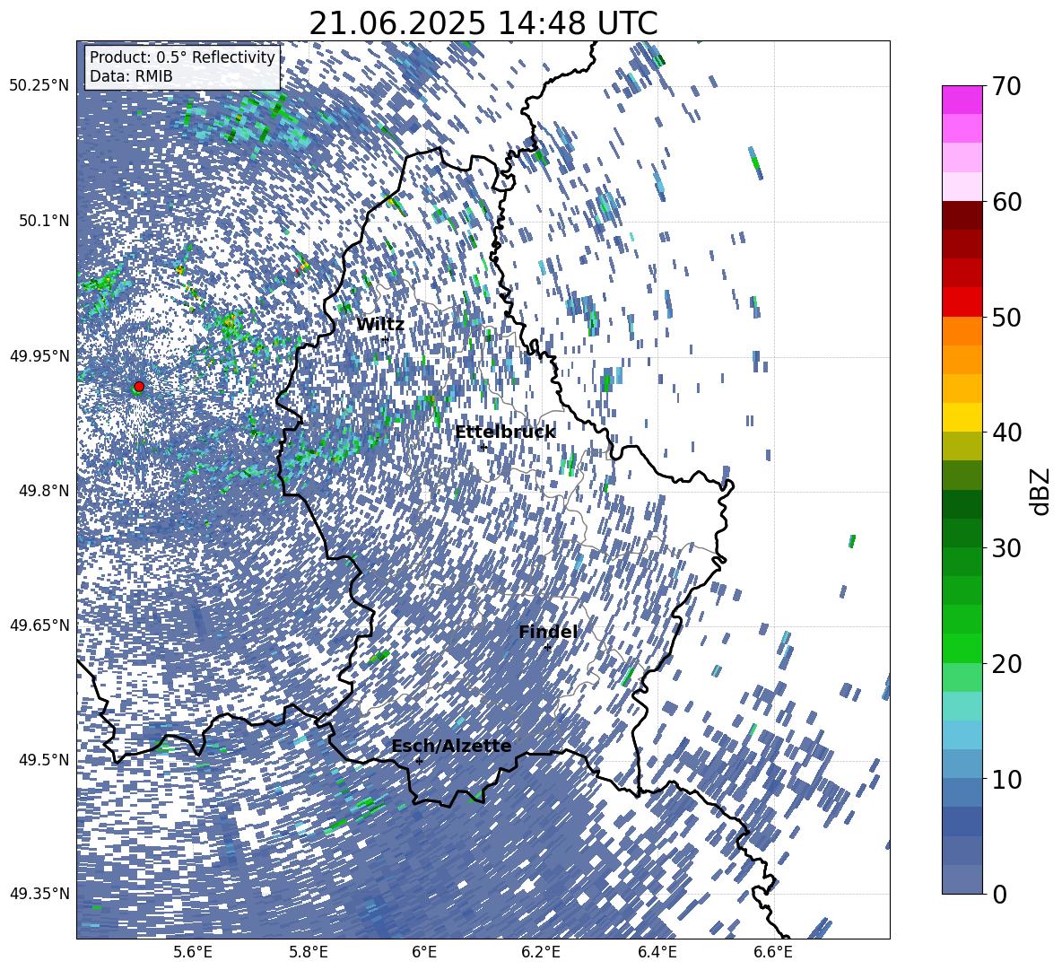The height and width of the screenshot is (970, 1062).
Task: Click the 50.1°N latitude label
Action: point(44,221)
